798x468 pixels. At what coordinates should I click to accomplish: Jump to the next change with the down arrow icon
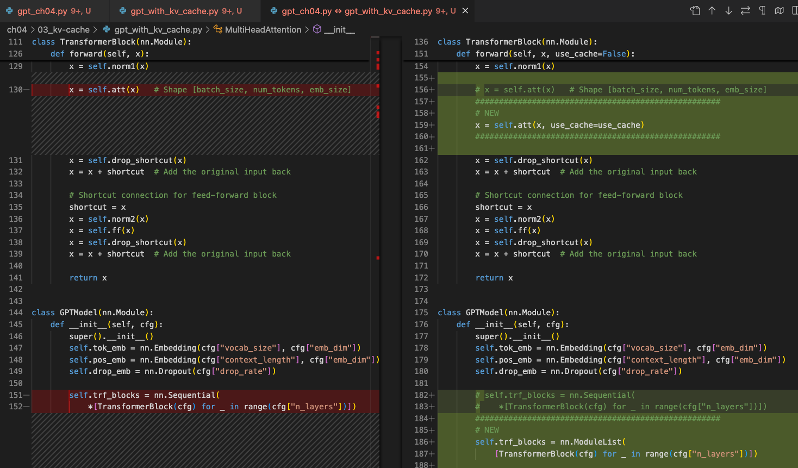pos(728,10)
